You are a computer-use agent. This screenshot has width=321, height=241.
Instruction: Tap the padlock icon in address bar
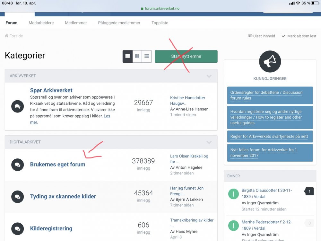coord(142,8)
